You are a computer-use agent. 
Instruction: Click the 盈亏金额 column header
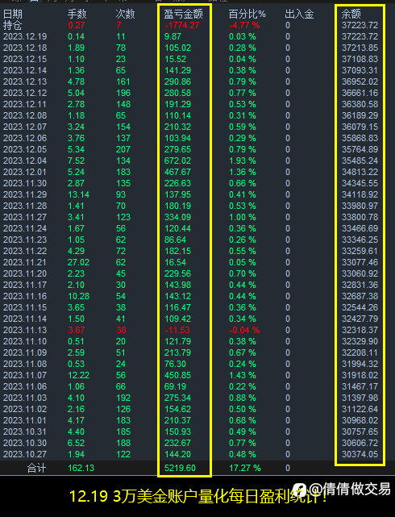[x=184, y=14]
